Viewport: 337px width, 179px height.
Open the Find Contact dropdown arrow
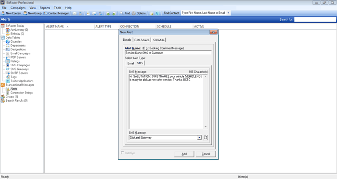[228, 13]
